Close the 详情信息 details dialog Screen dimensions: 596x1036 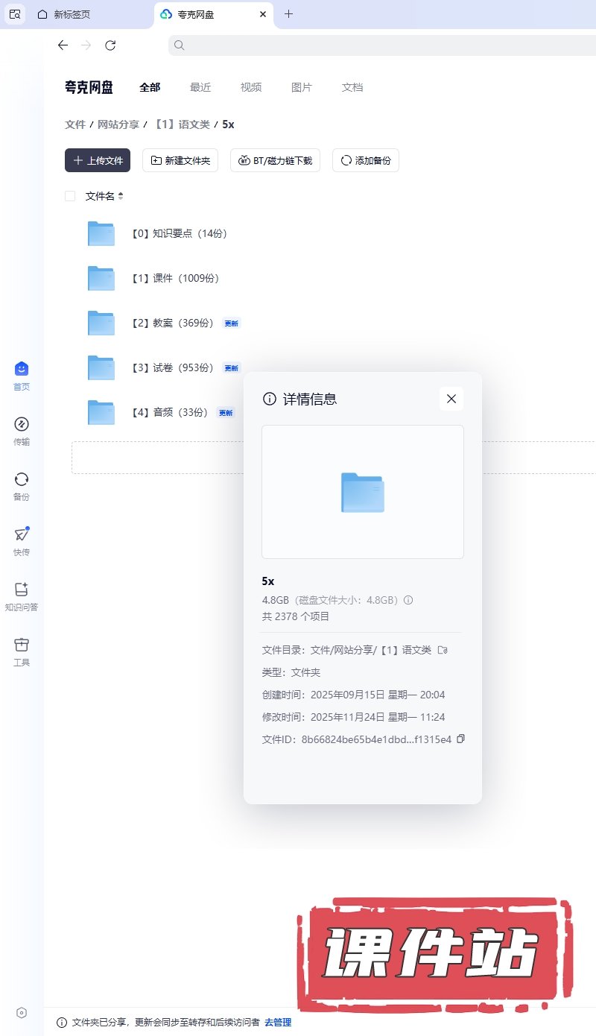[451, 399]
